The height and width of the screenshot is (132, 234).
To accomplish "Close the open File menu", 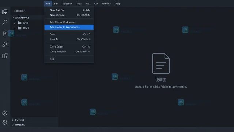I will click(48, 4).
